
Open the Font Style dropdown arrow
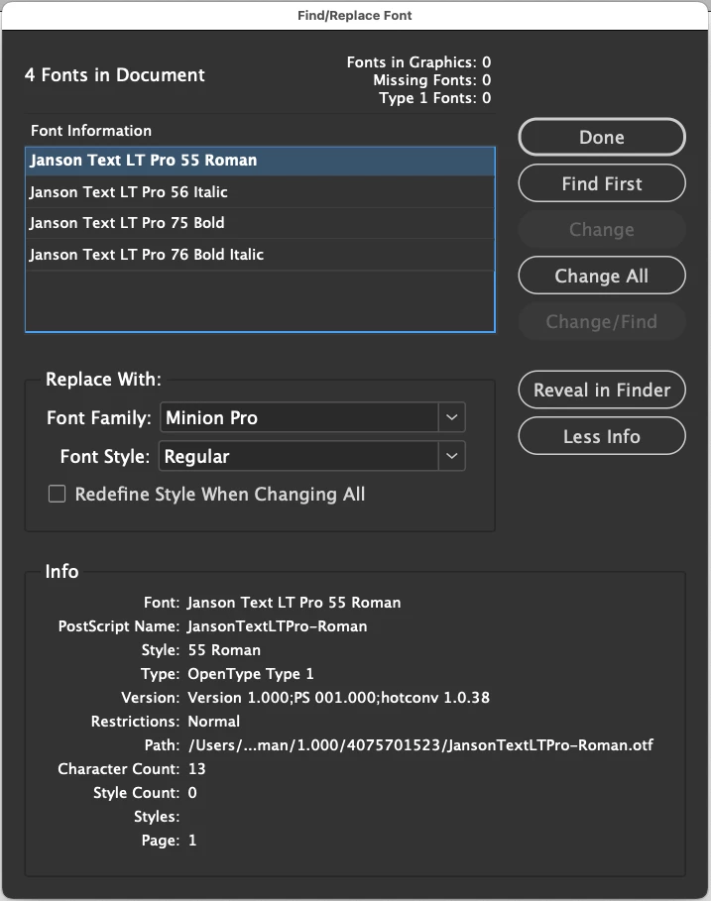(452, 456)
